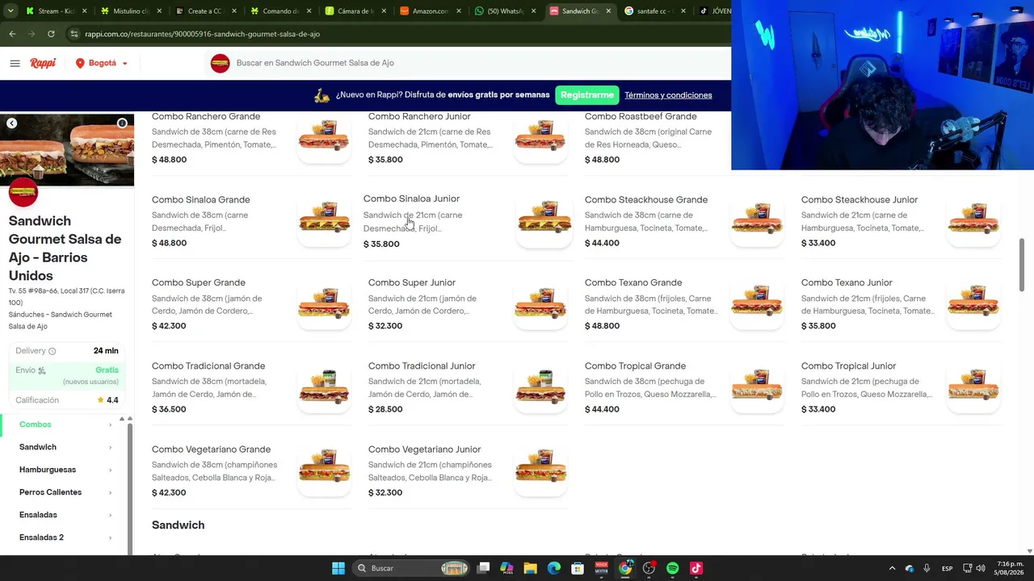Click Combo Tradicional Junior thumbnail
Screen dimensions: 1034x581
[540, 387]
